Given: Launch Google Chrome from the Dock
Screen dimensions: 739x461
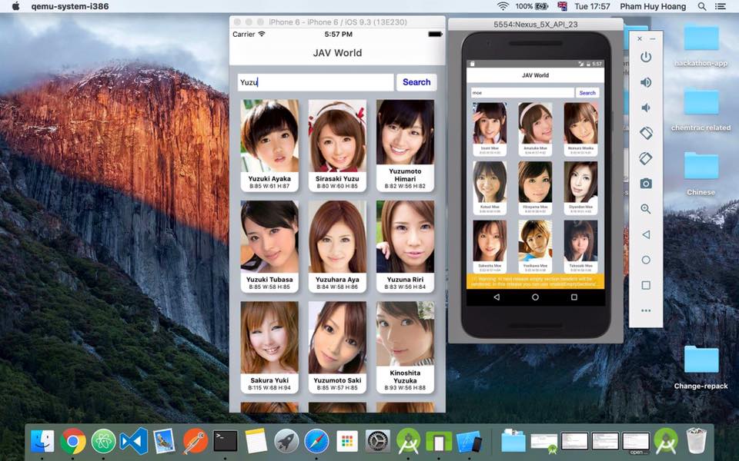Looking at the screenshot, I should click(73, 441).
